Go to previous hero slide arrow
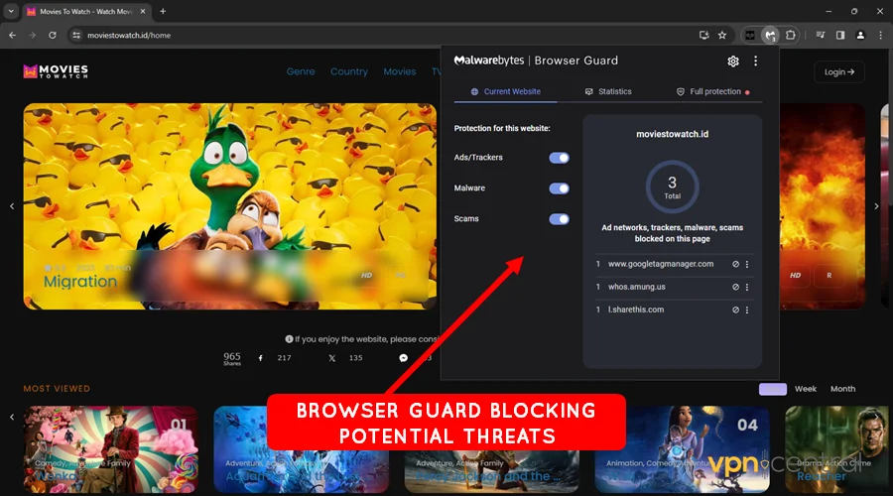The image size is (893, 496). coord(12,206)
